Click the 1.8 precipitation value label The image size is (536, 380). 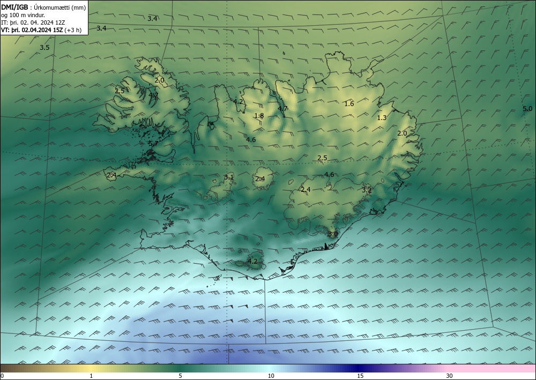[259, 116]
